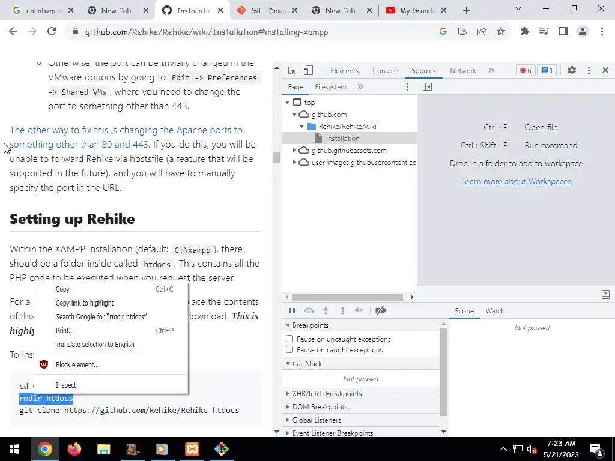Screen dimensions: 615x461
Task: Activate DevTools inspect element picker
Action: click(x=292, y=71)
